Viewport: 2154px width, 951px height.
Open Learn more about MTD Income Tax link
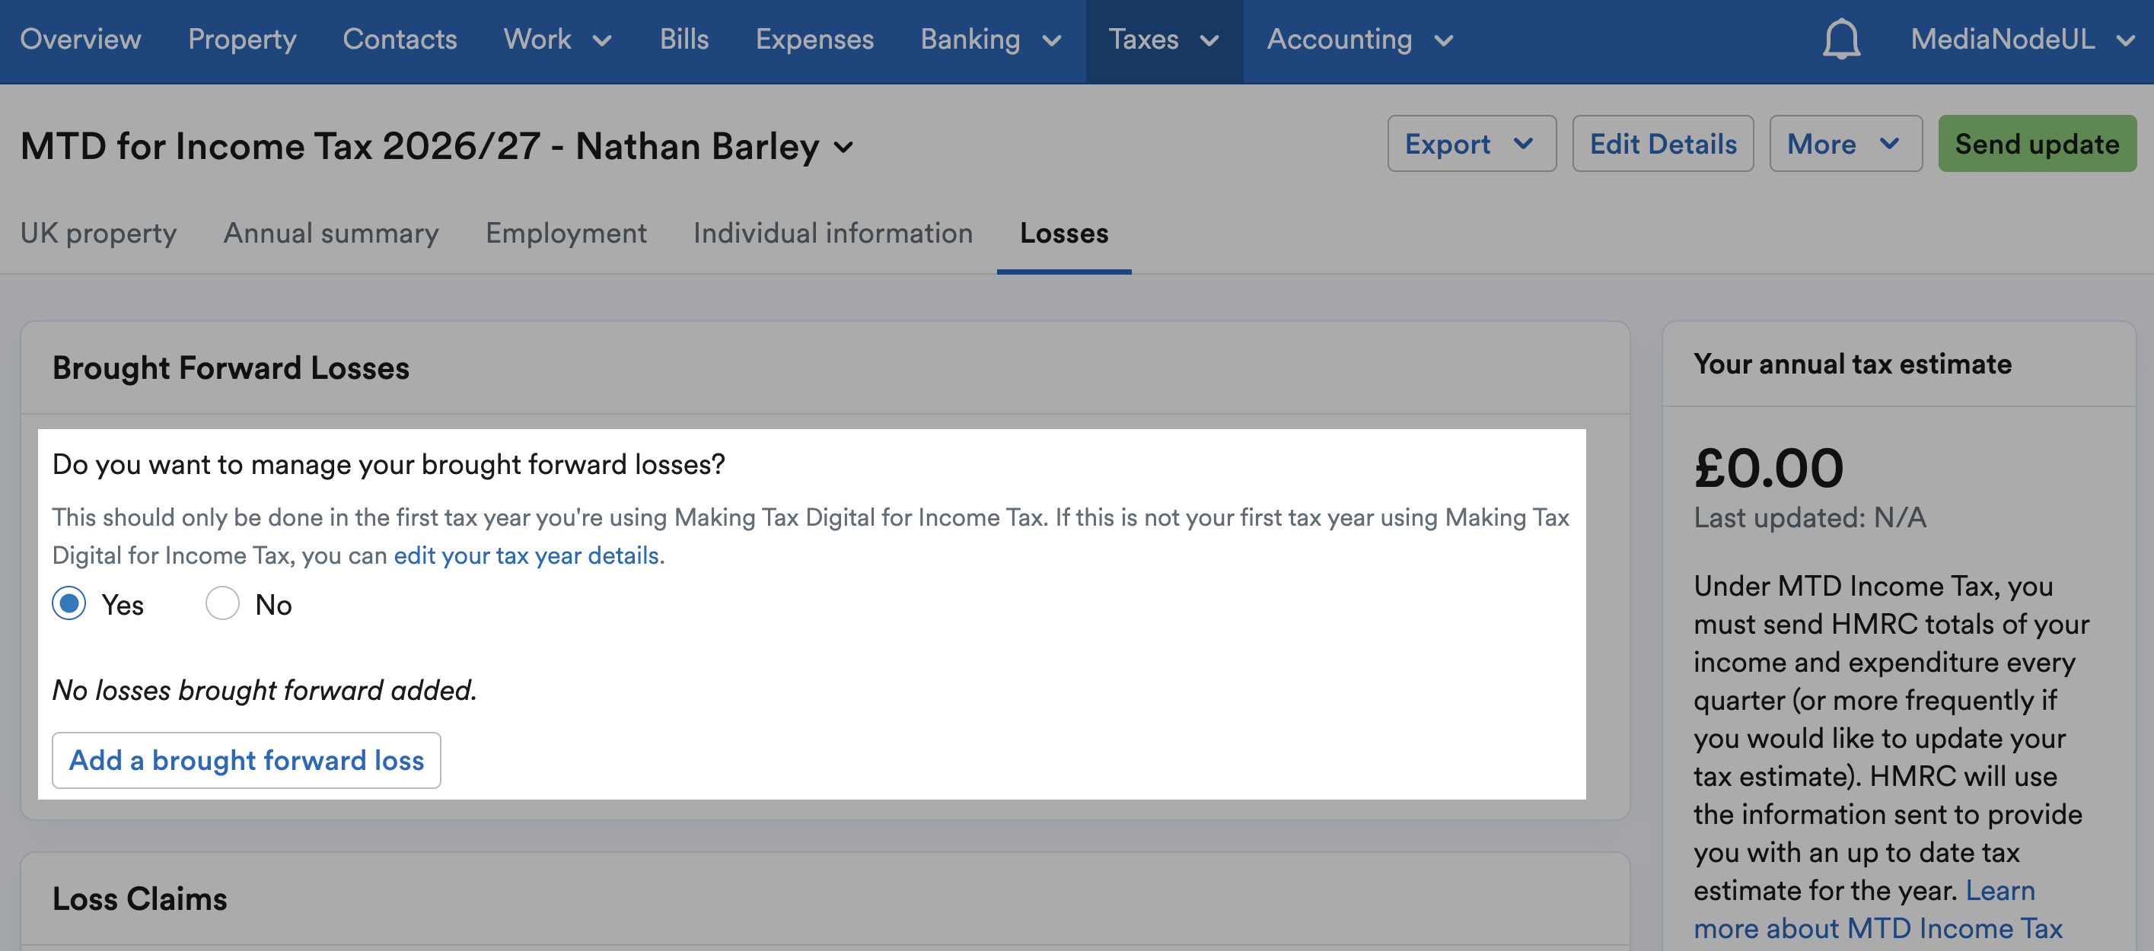(1877, 909)
